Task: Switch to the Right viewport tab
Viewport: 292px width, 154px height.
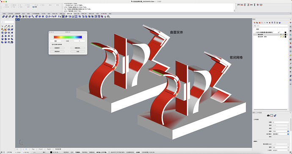Action: (49, 149)
